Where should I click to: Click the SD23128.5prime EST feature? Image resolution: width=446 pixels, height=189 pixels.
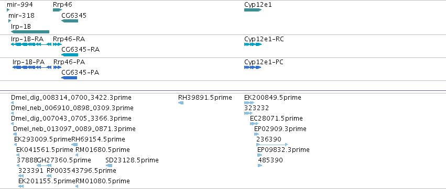[x=109, y=166]
